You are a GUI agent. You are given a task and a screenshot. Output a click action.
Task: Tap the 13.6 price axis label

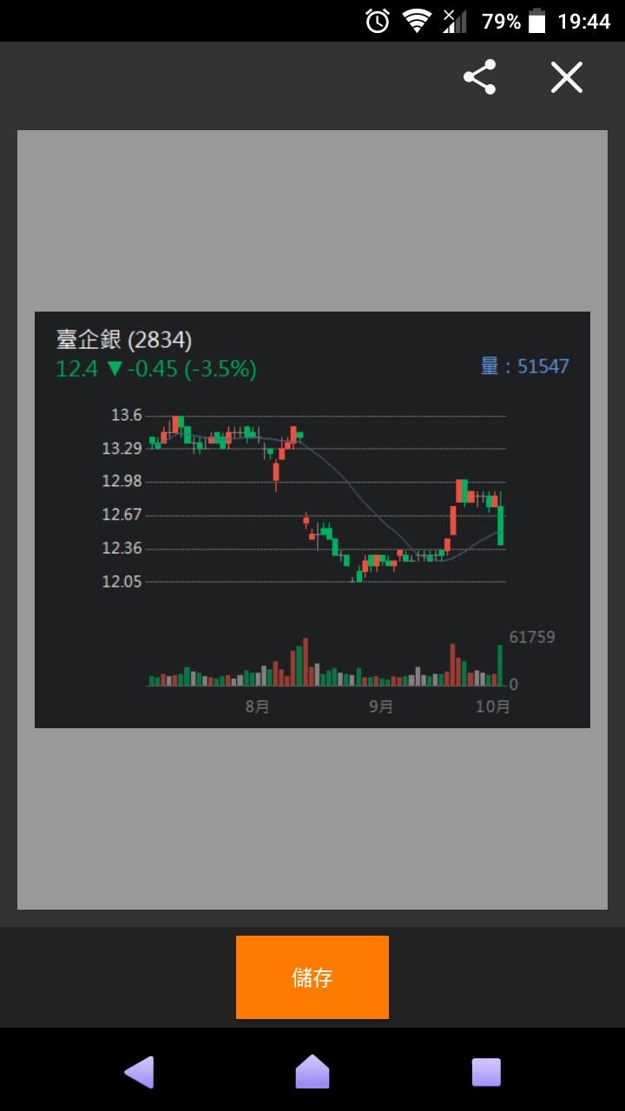[126, 415]
